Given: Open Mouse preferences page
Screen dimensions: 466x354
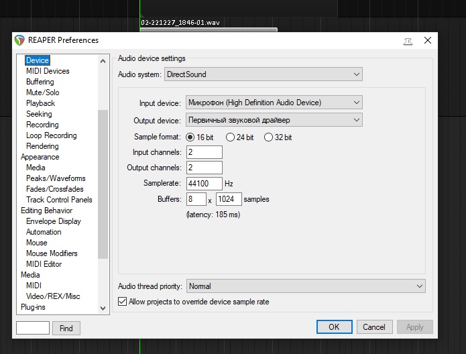Looking at the screenshot, I should [x=37, y=243].
